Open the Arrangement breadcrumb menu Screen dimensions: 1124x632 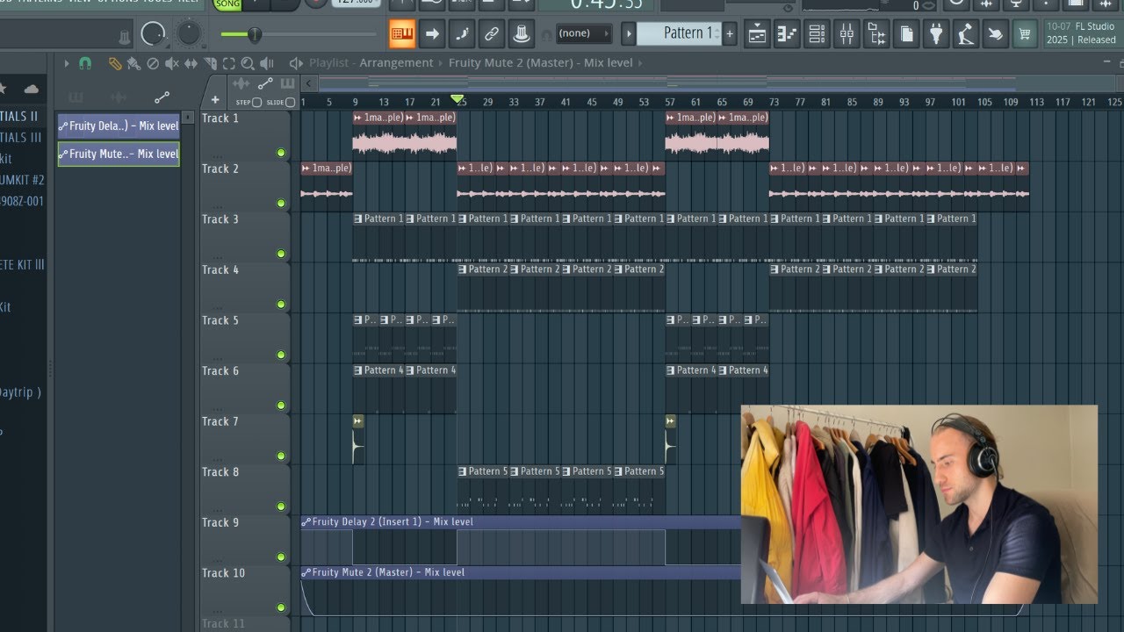tap(396, 63)
